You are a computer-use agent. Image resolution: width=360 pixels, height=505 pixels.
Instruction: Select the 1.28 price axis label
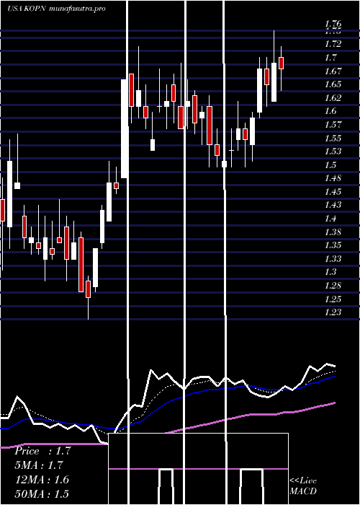tap(333, 286)
